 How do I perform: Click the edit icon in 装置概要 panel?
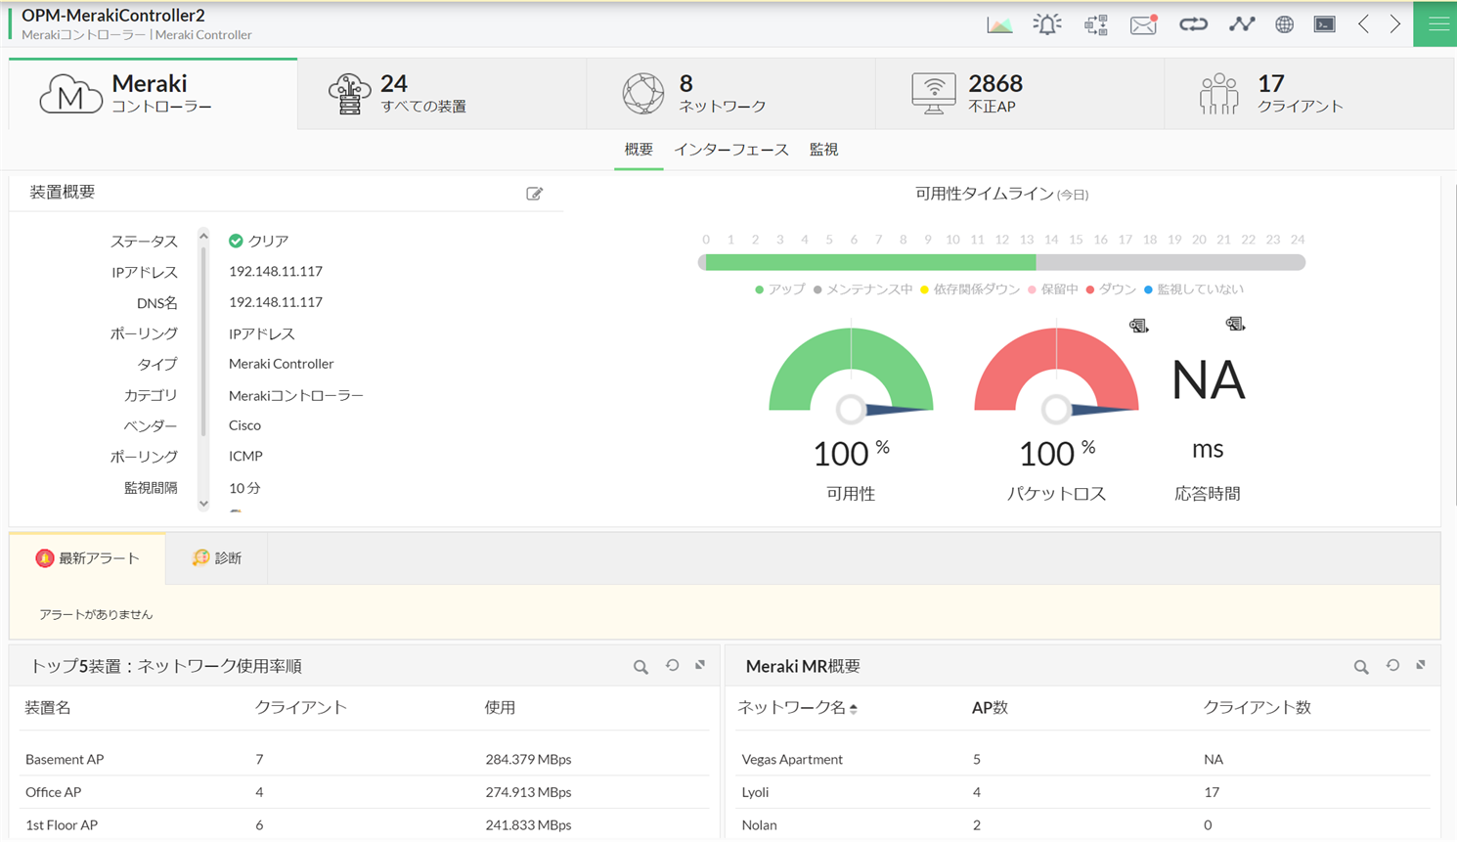point(534,194)
